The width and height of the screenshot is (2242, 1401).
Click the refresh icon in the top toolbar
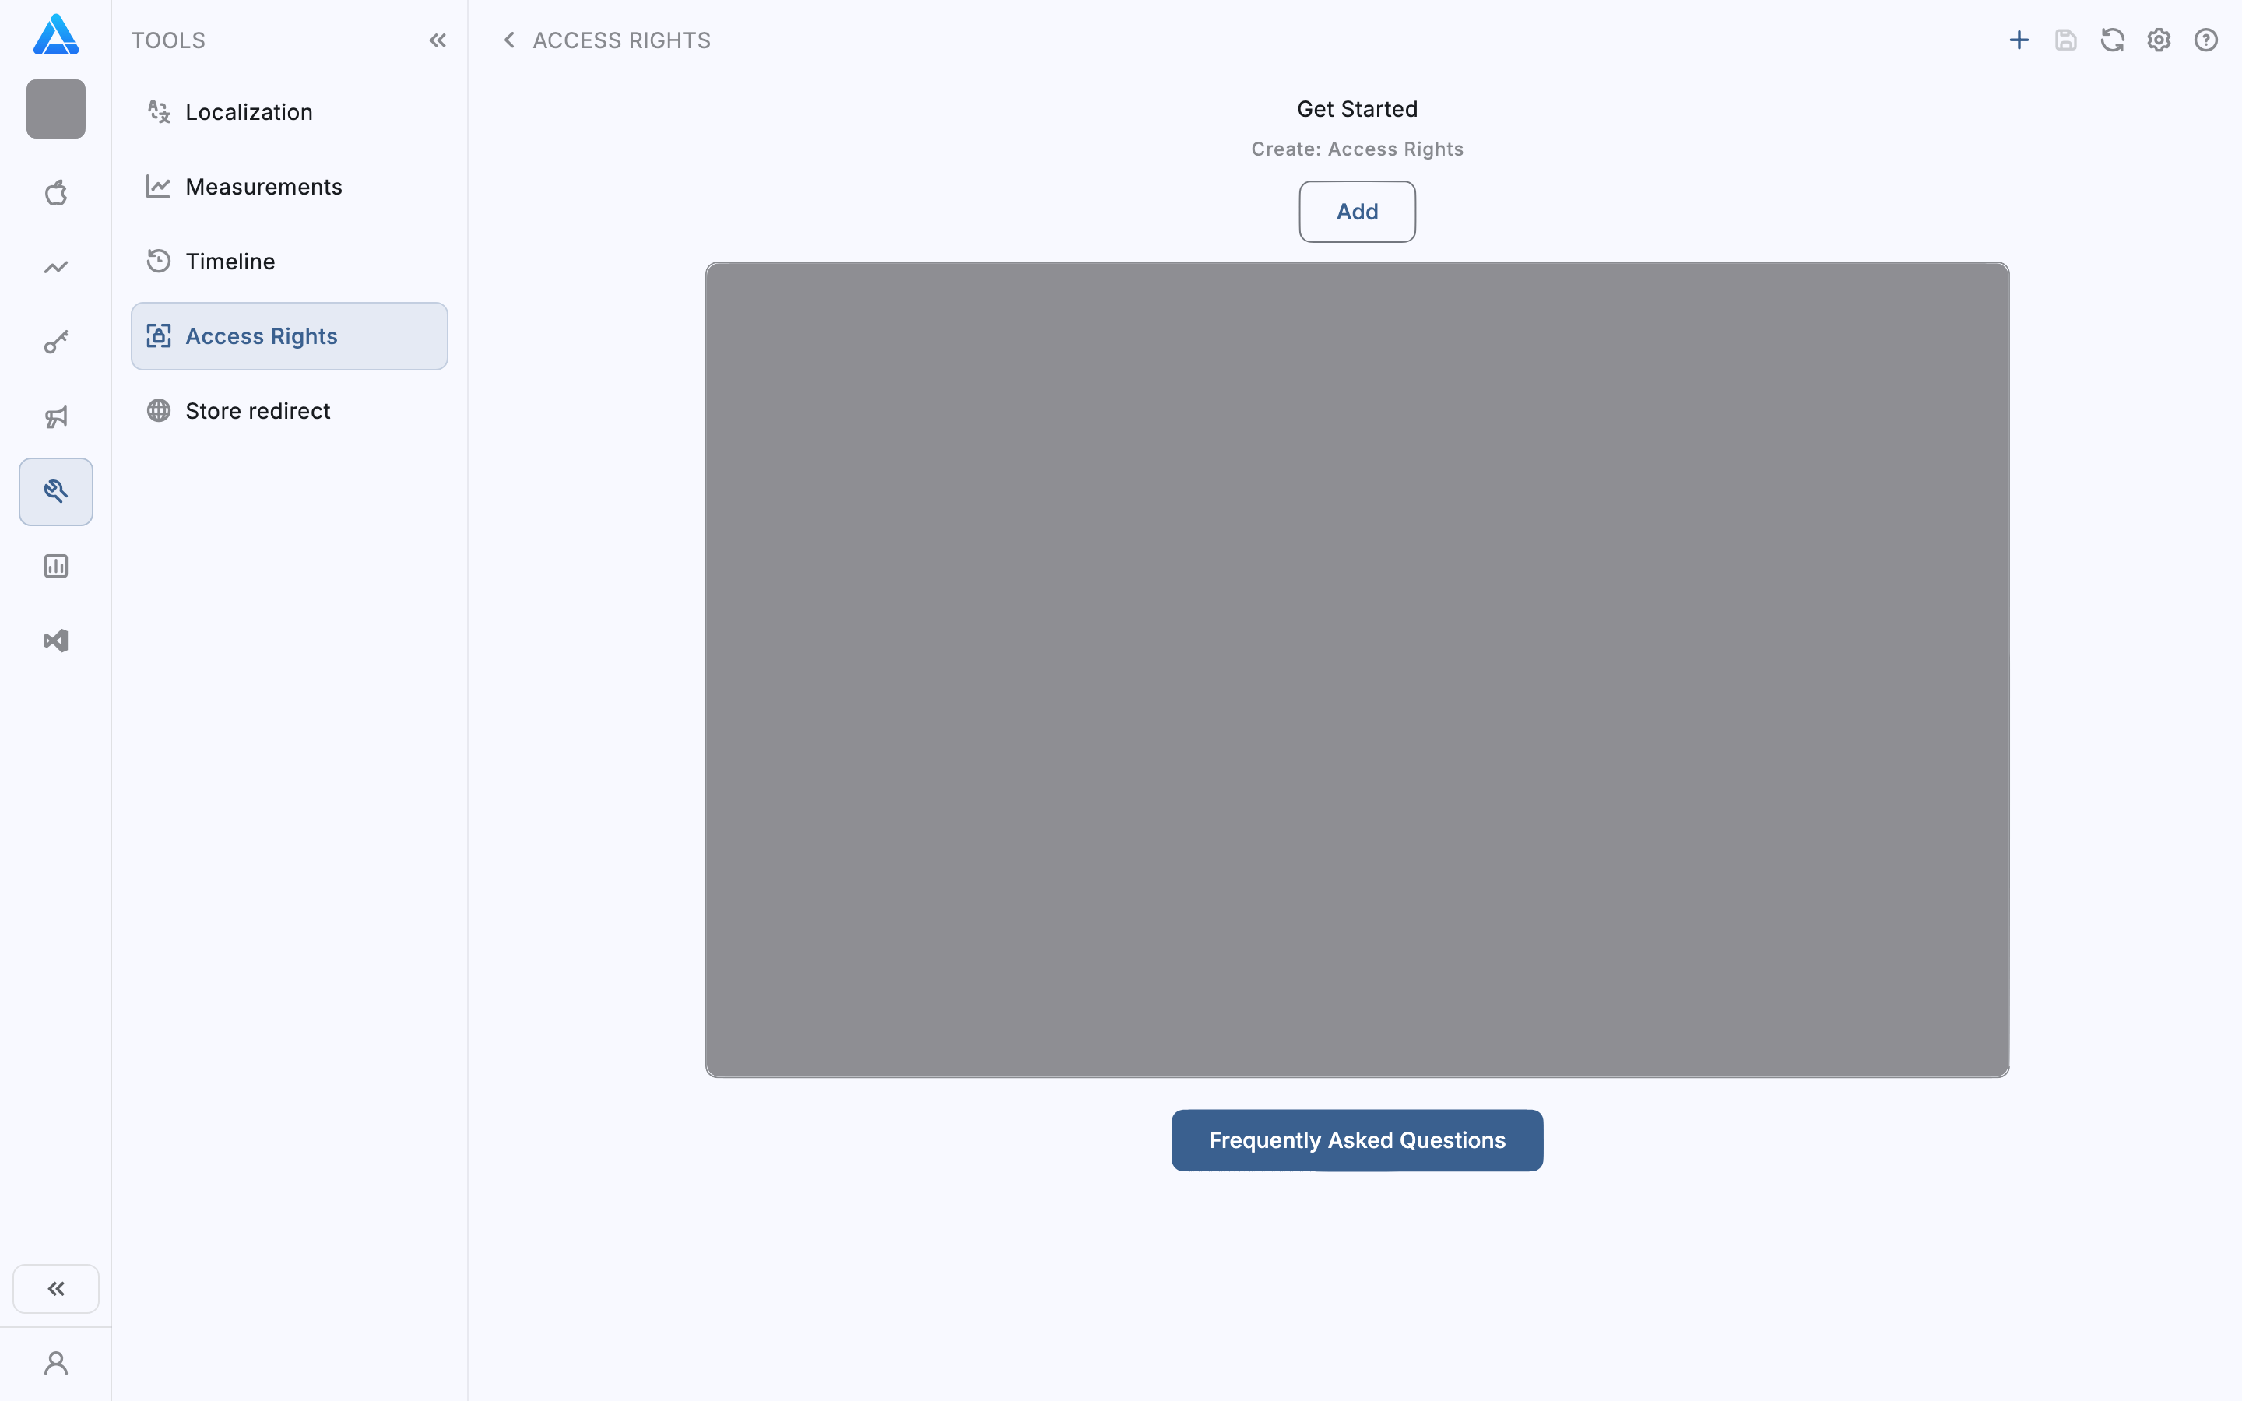[2112, 40]
